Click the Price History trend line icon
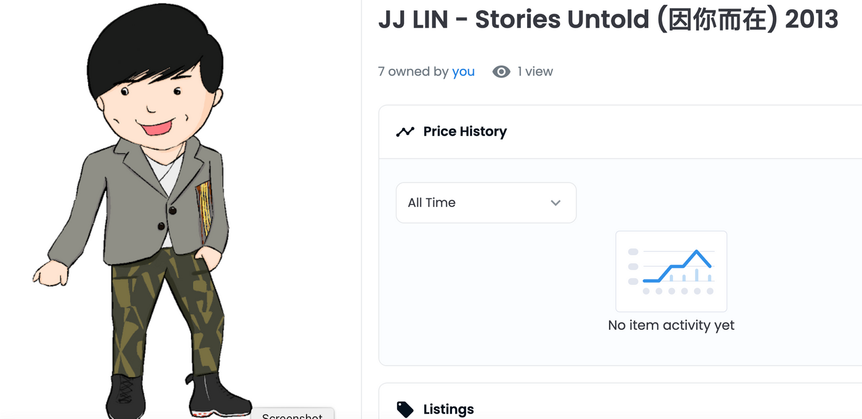 (x=405, y=131)
